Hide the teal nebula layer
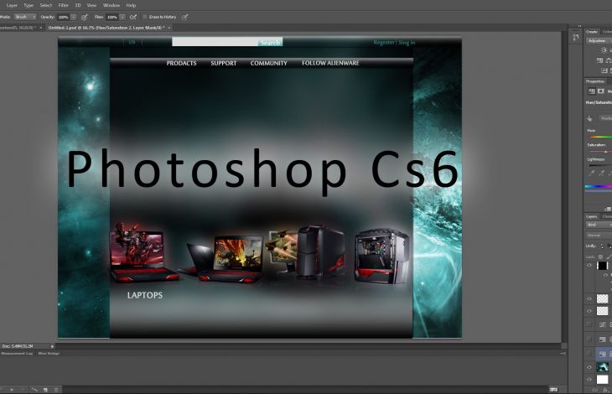The width and height of the screenshot is (612, 394). [x=589, y=367]
